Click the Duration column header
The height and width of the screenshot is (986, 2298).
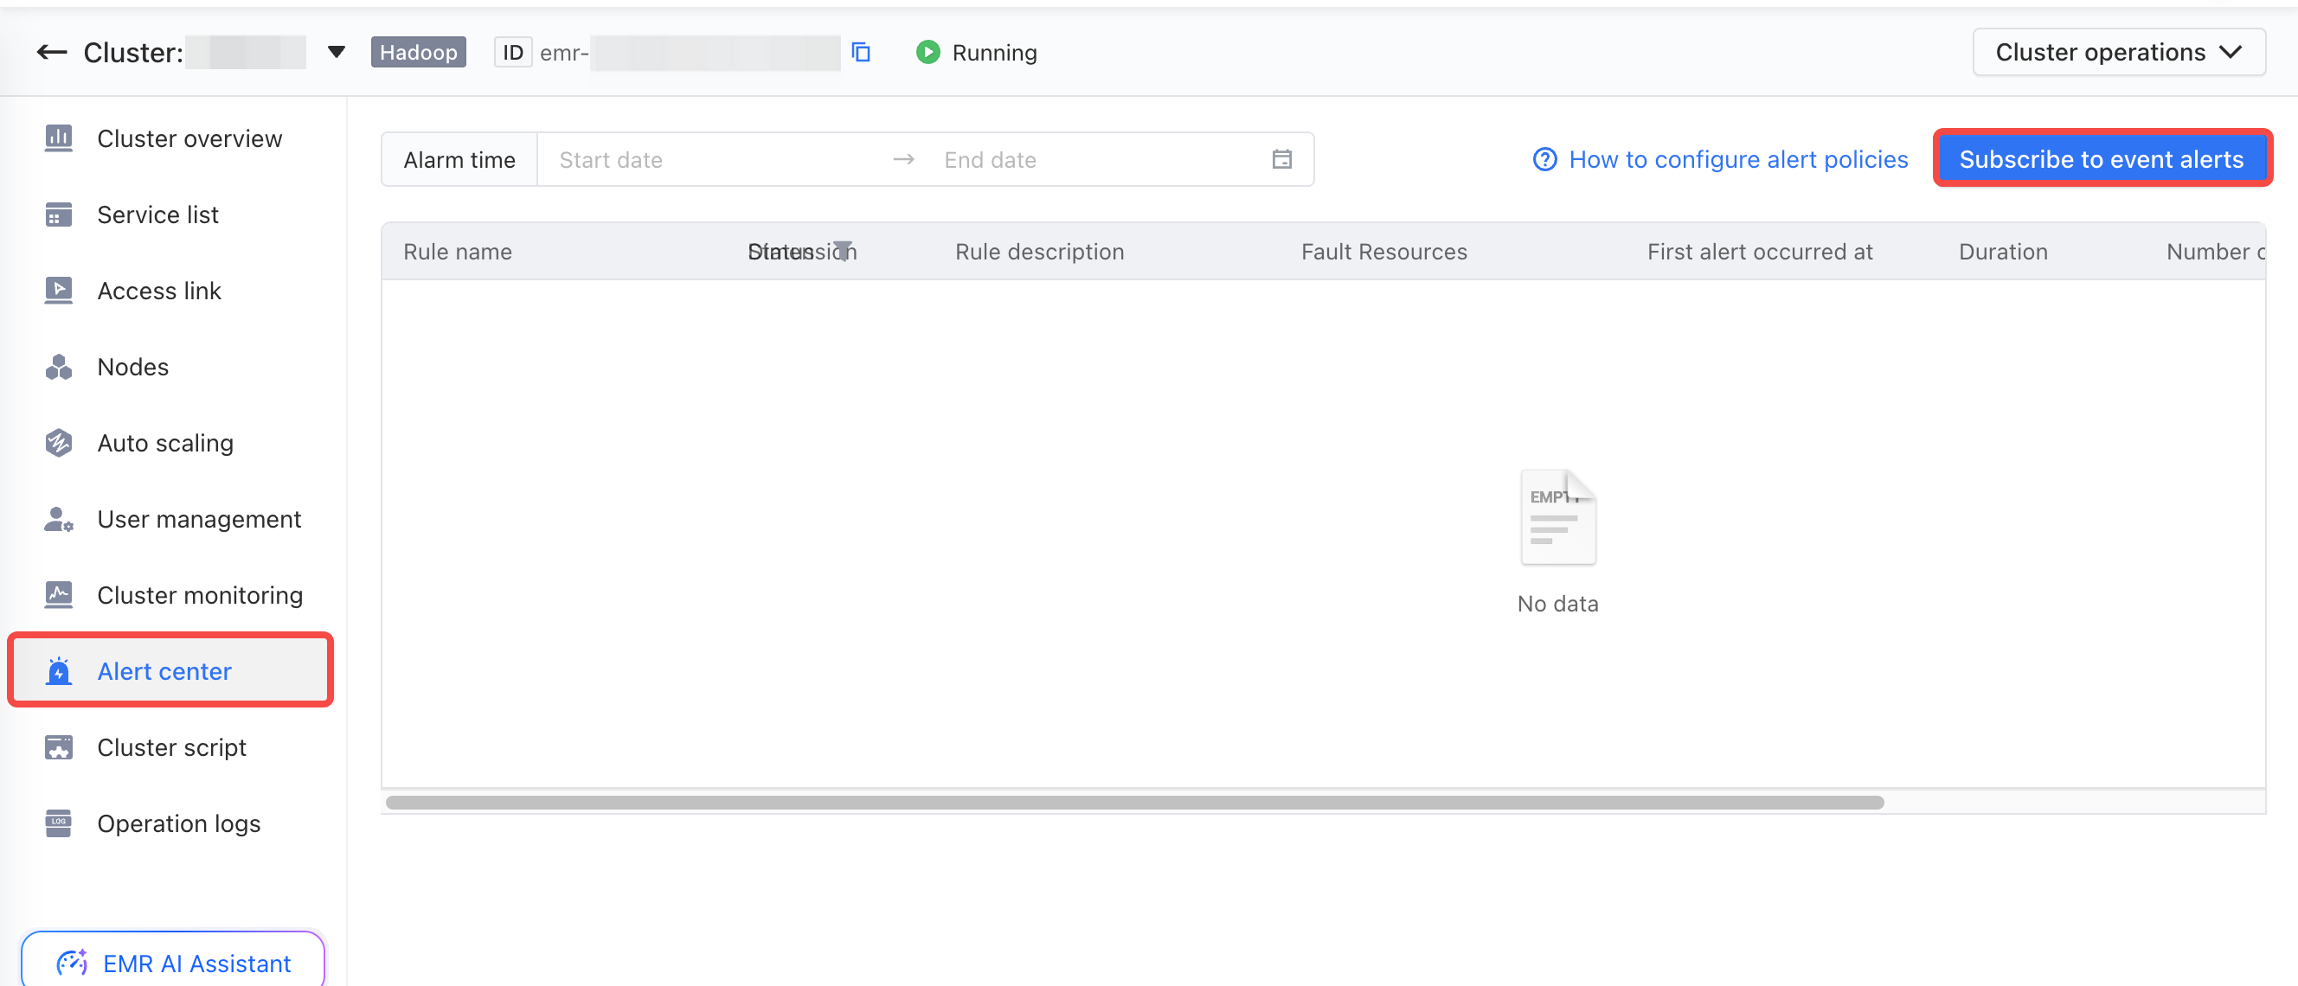point(2003,252)
